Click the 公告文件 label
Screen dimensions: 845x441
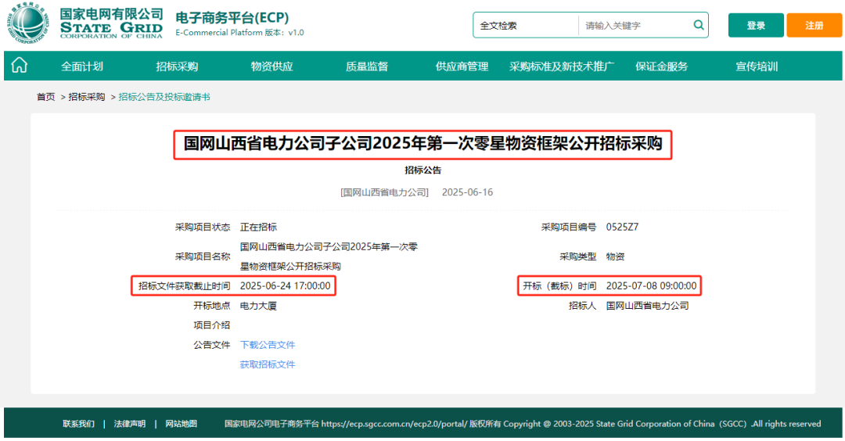212,345
